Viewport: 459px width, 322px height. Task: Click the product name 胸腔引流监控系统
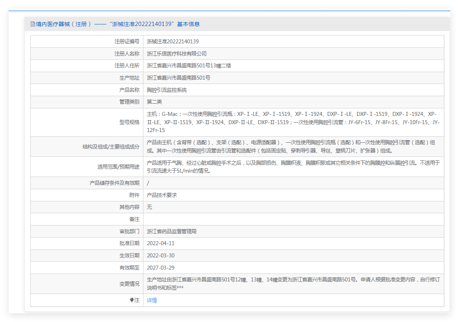tap(167, 90)
